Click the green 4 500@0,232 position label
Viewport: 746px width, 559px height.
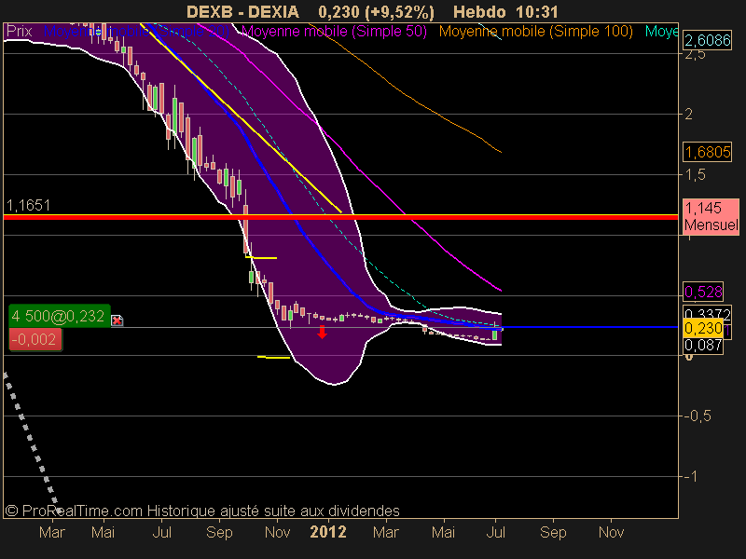[60, 316]
